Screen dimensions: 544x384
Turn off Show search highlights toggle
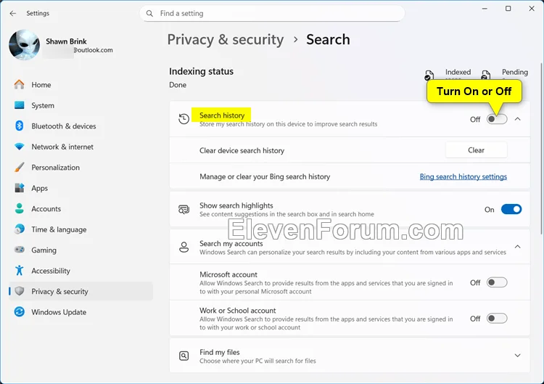(x=511, y=209)
